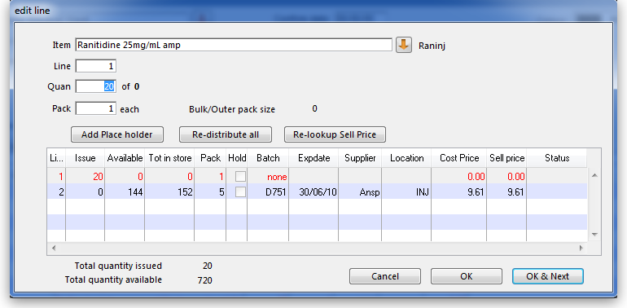Click the orange down-arrow item lookup icon

coord(404,45)
